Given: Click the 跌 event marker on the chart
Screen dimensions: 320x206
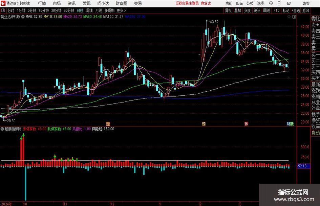Looking at the screenshot, I should pyautogui.click(x=292, y=124).
